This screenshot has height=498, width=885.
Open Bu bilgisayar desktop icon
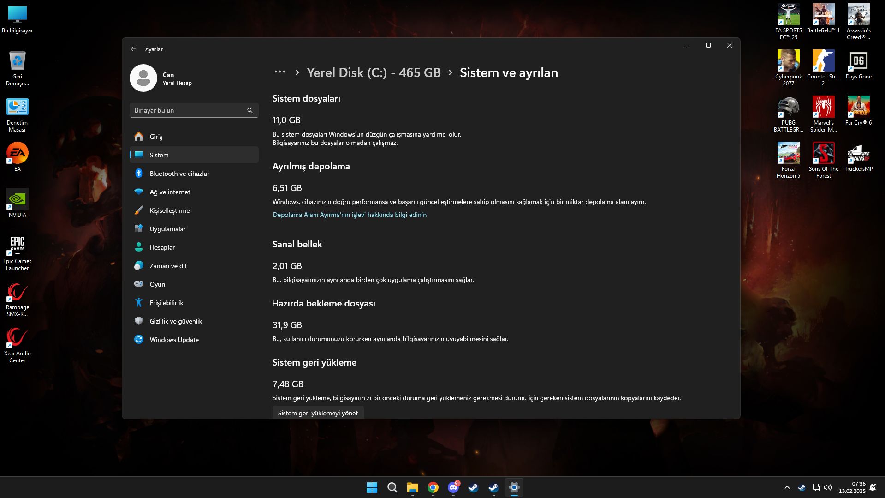[18, 19]
